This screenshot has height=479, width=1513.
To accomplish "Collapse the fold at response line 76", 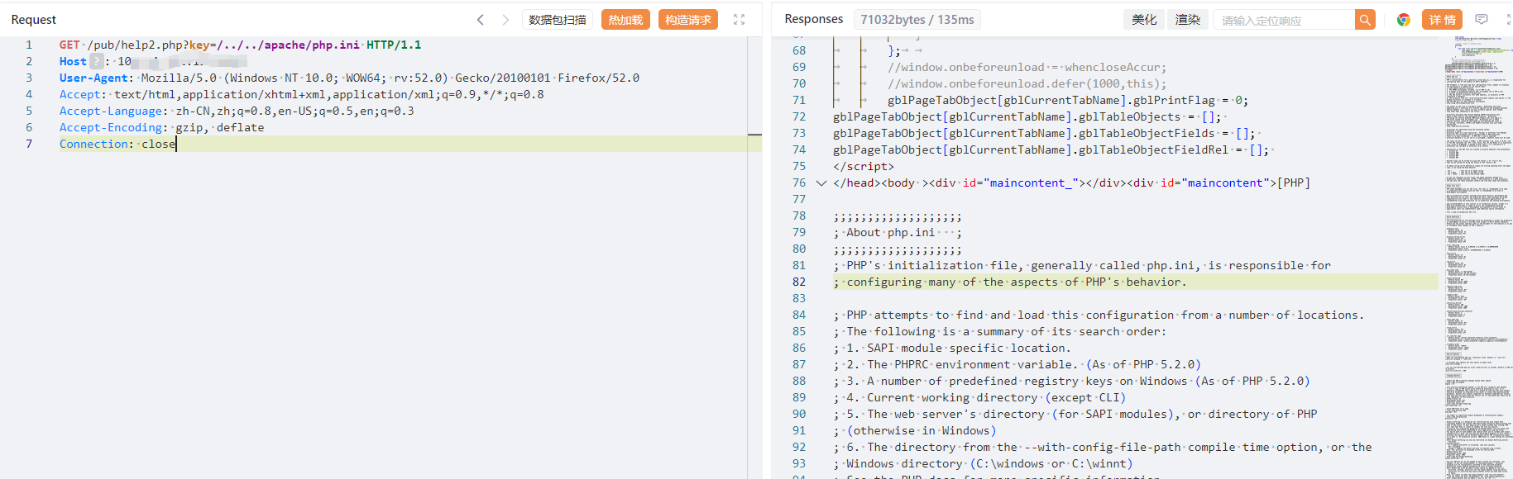I will coord(821,183).
